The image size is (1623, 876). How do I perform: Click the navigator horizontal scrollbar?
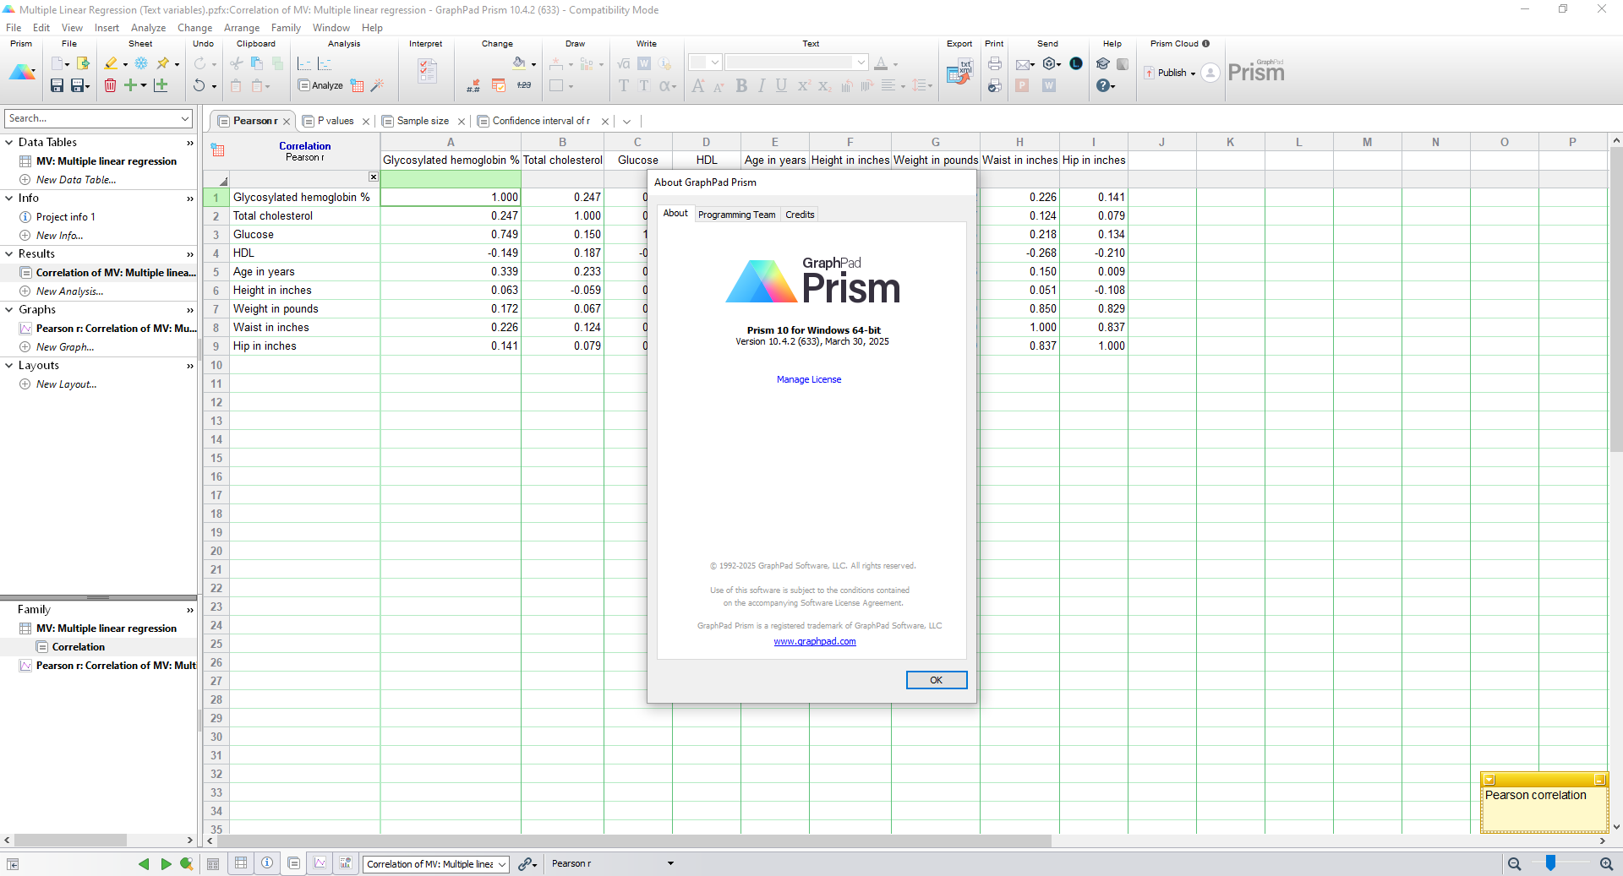click(70, 841)
